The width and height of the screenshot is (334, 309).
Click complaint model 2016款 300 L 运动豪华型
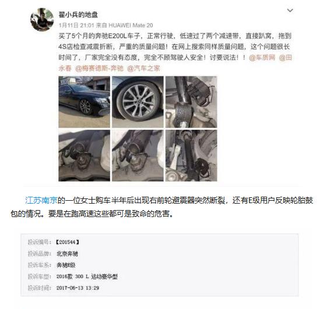[87, 276]
